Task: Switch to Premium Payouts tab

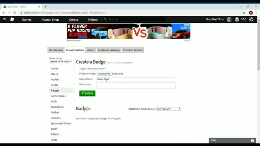Action: click(133, 50)
